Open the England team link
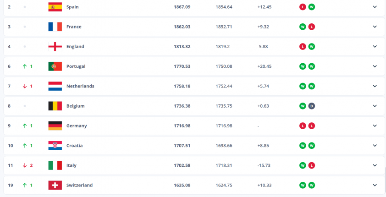The width and height of the screenshot is (386, 197). (75, 46)
